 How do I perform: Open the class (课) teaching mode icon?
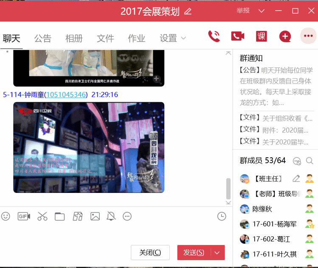261,36
